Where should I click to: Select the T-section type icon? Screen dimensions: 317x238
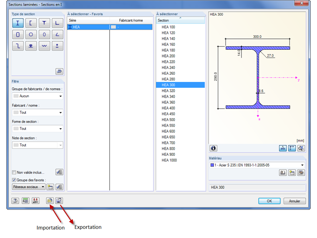coord(44,23)
